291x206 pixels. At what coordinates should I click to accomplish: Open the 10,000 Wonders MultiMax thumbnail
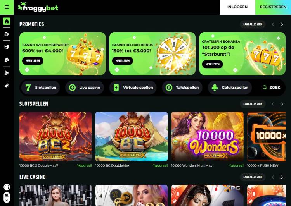[207, 137]
